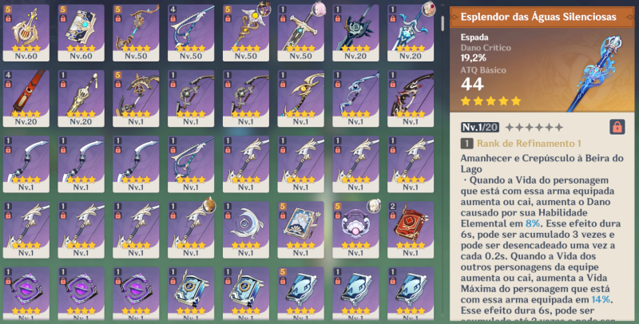639x324 pixels.
Task: Click the Rank de Refinamento 1 label
Action: pyautogui.click(x=529, y=144)
